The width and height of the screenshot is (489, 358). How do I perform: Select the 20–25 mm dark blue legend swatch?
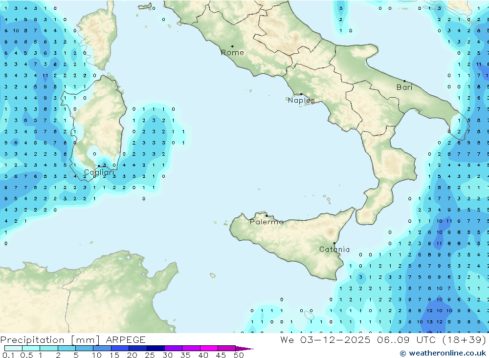[x=137, y=348]
